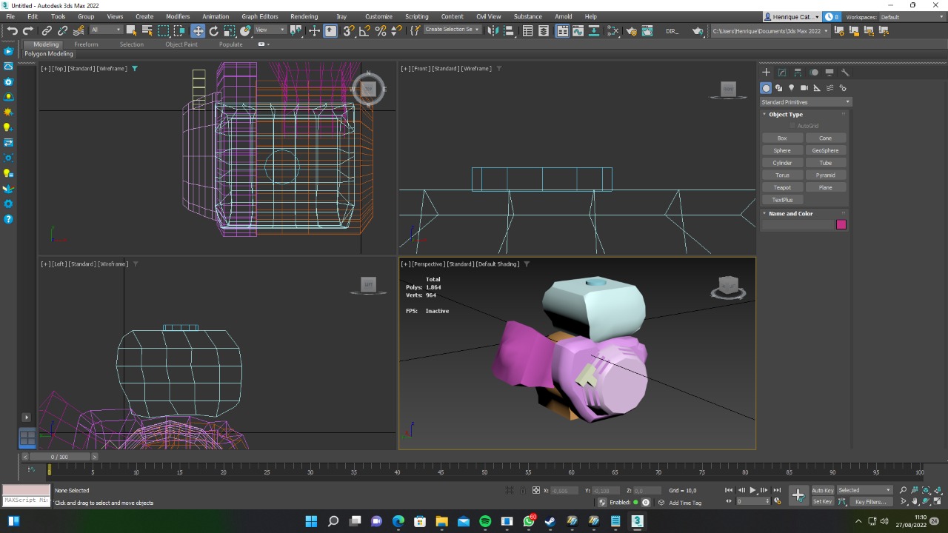Switch to the Freeform ribbon tab
This screenshot has width=948, height=533.
pyautogui.click(x=86, y=44)
